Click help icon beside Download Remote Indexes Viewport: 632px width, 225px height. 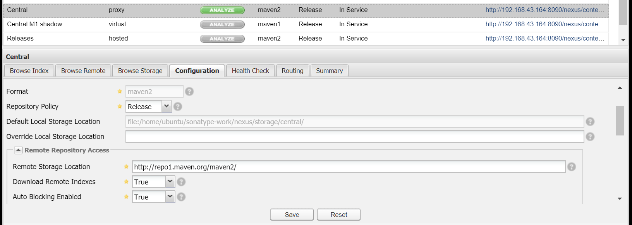point(181,182)
